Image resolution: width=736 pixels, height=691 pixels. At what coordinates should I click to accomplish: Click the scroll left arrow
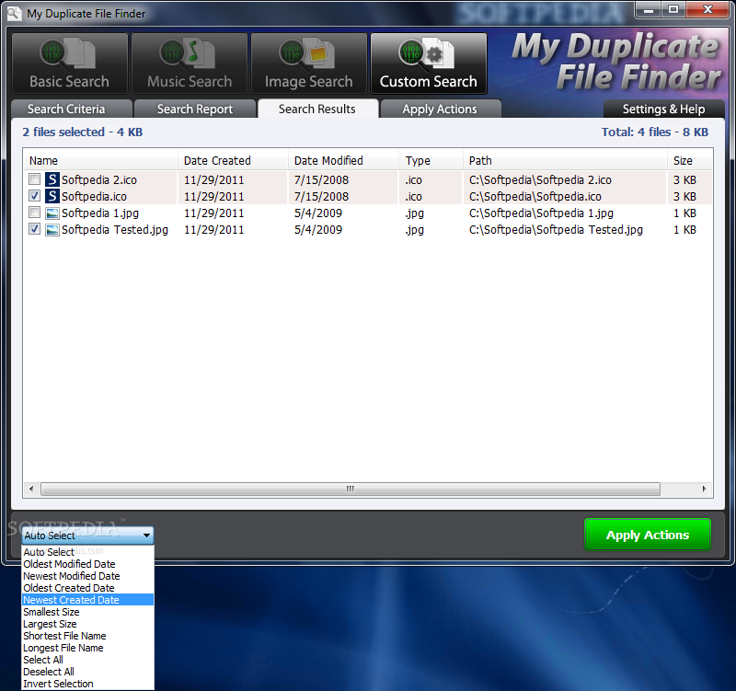click(x=31, y=489)
